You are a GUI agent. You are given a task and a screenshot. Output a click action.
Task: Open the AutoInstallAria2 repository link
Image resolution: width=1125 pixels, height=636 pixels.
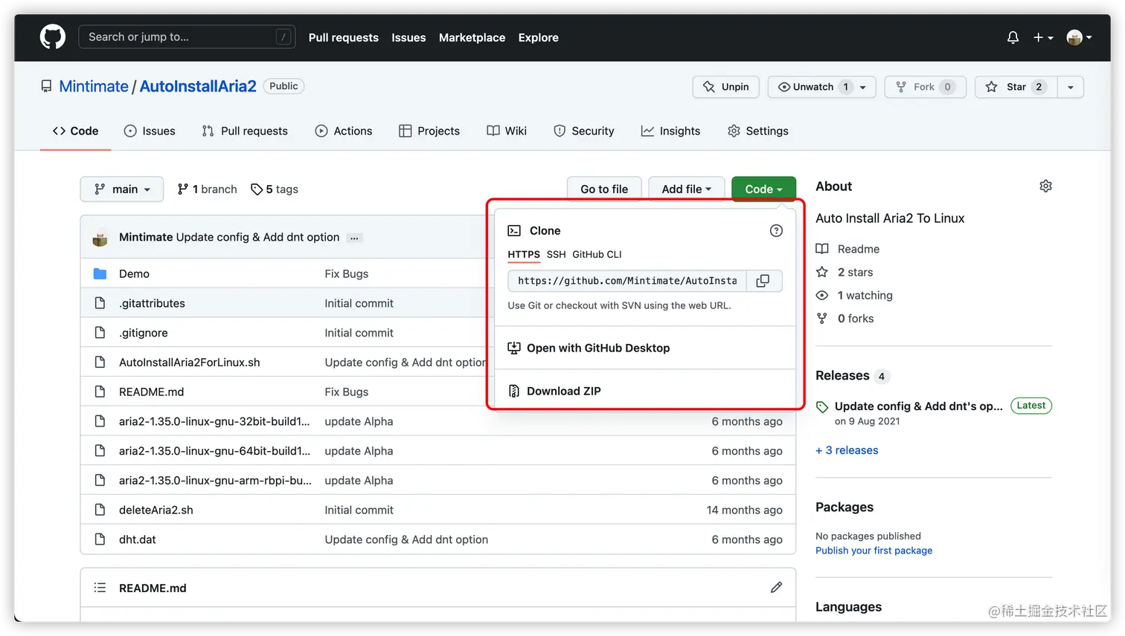click(198, 86)
